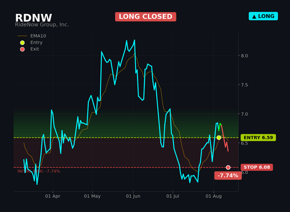Select the RDNW ticker title

pyautogui.click(x=34, y=18)
